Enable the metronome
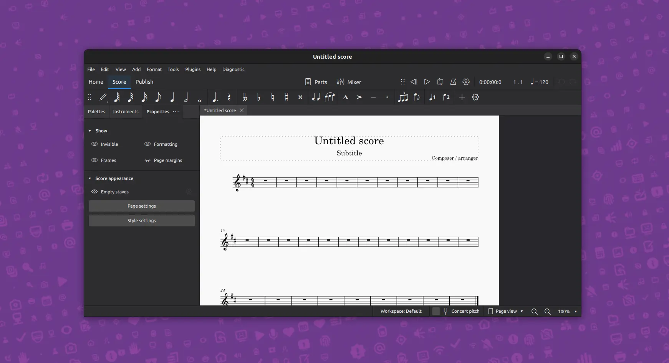Screen dimensions: 669x363 [453, 82]
